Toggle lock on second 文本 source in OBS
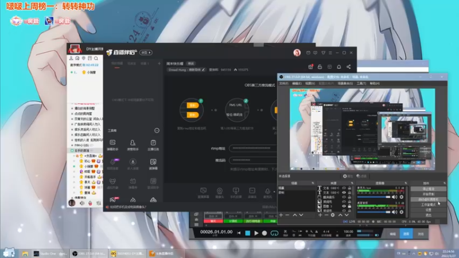The height and width of the screenshot is (258, 459). point(349,193)
